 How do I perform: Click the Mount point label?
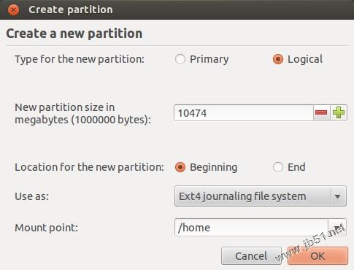tap(46, 228)
